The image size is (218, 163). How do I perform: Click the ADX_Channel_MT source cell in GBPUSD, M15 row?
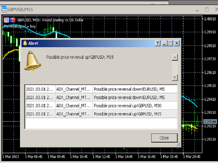pyautogui.click(x=74, y=114)
